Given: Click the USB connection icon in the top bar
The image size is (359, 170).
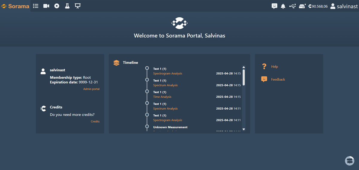Looking at the screenshot, I should pyautogui.click(x=293, y=6).
